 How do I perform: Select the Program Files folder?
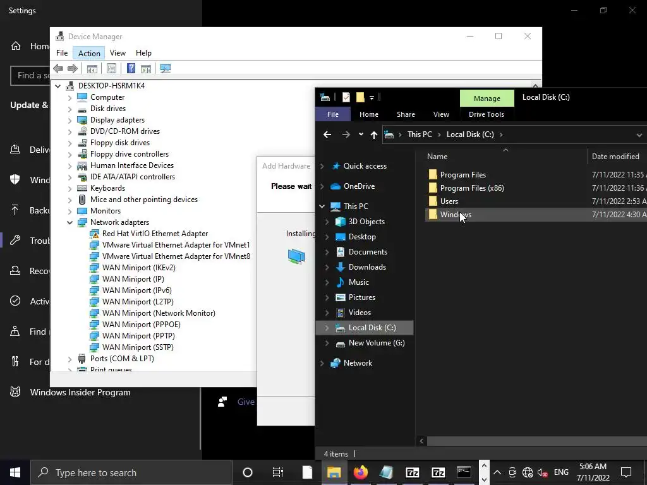click(463, 175)
